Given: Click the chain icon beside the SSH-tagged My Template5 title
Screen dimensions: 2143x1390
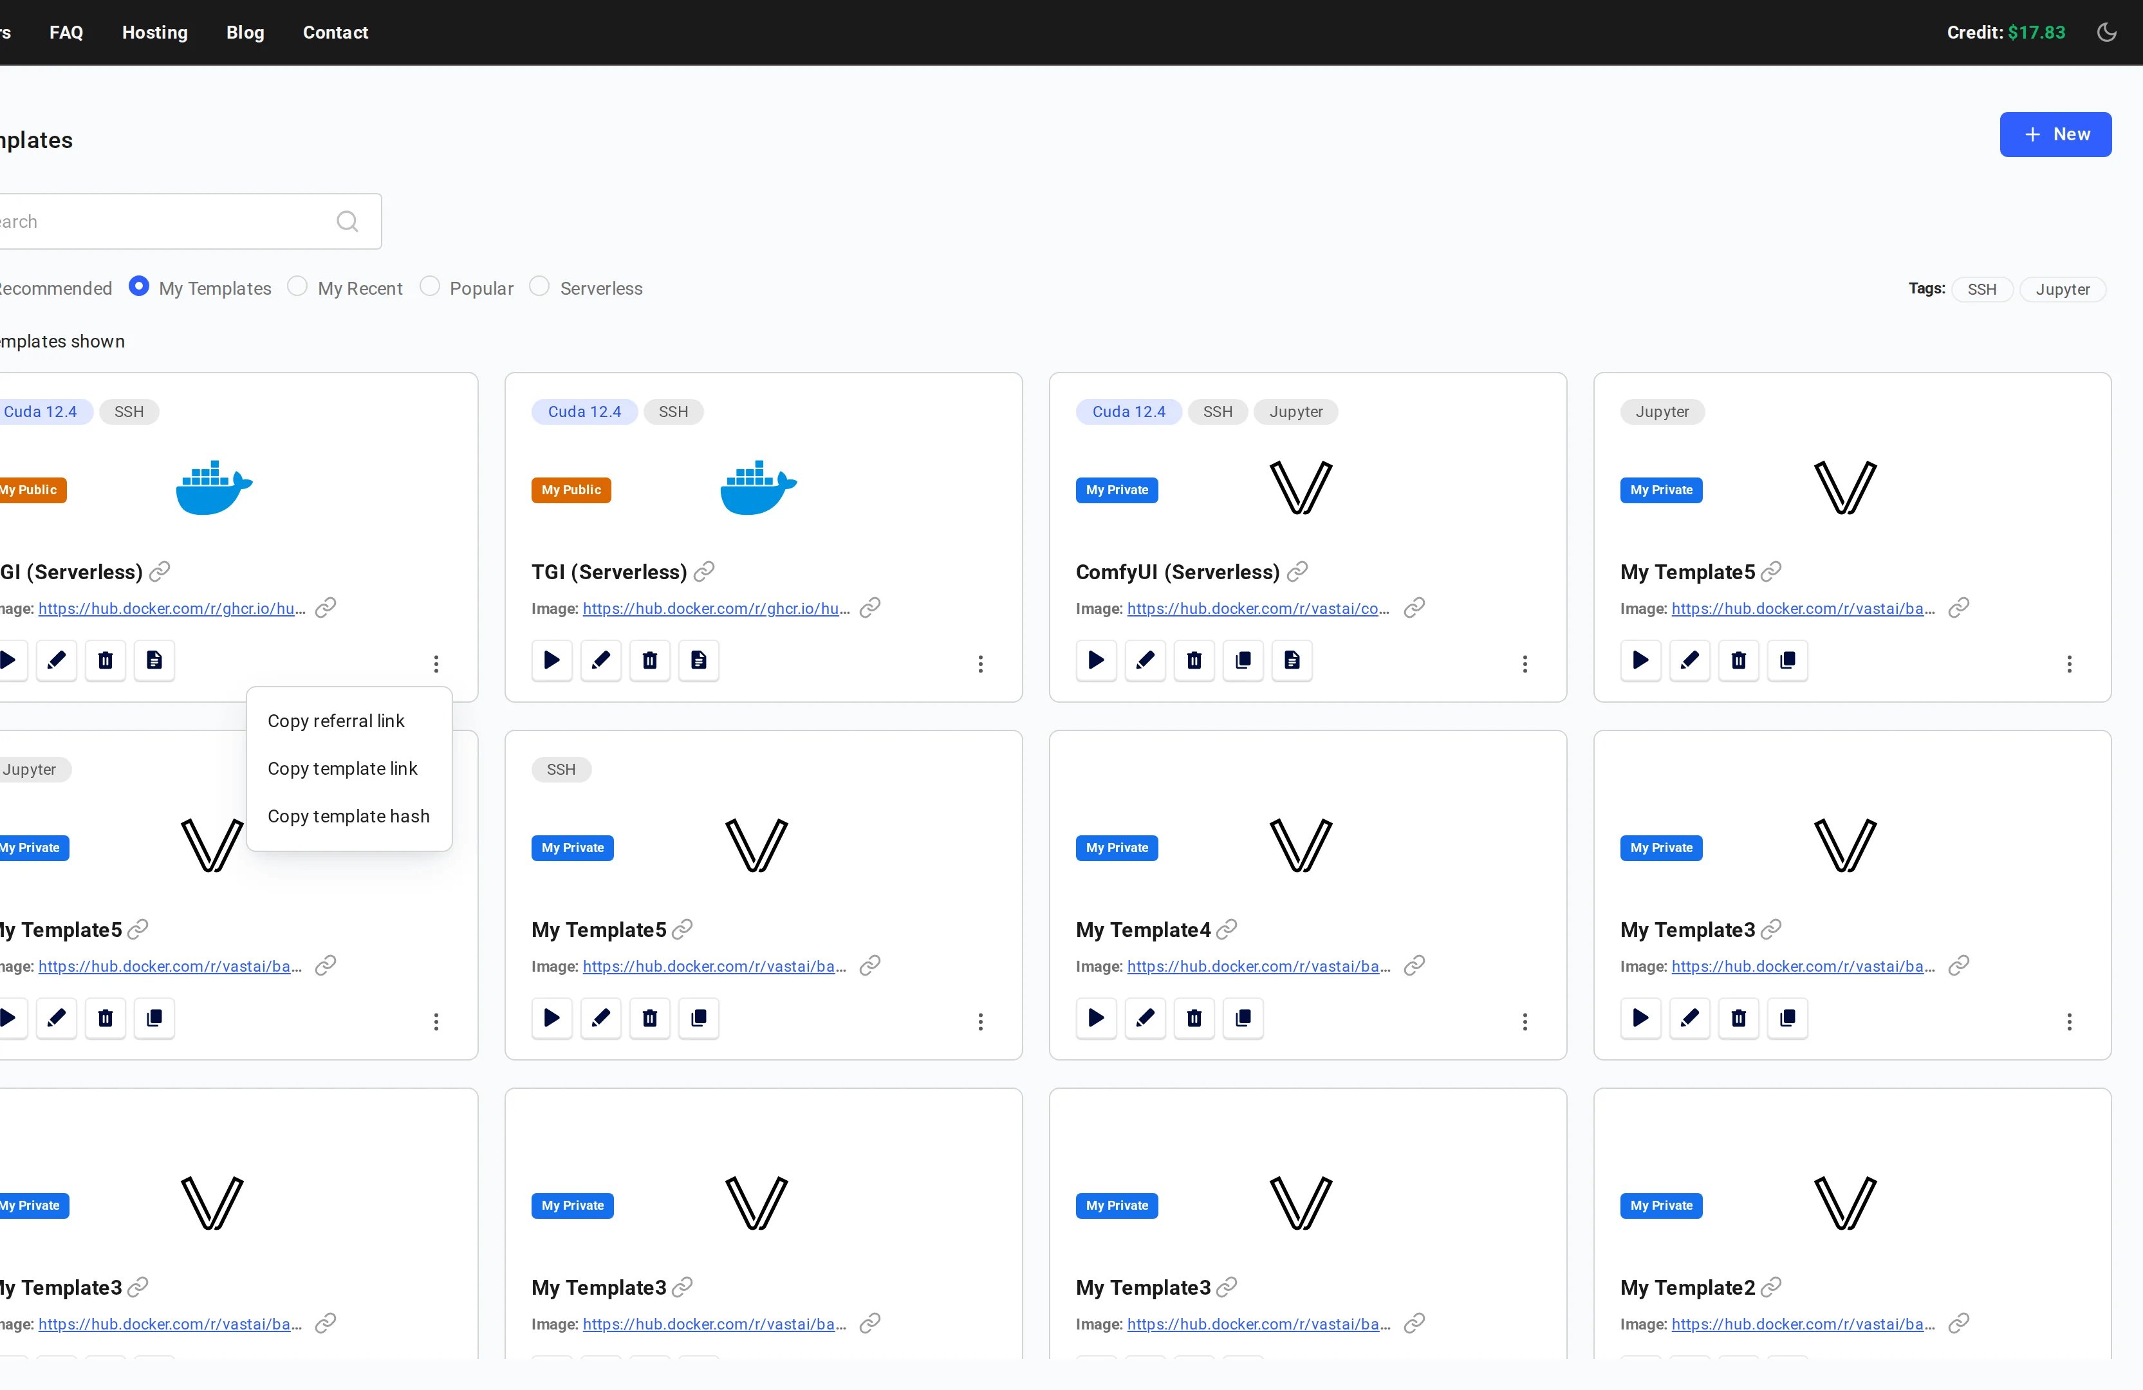Looking at the screenshot, I should 683,929.
